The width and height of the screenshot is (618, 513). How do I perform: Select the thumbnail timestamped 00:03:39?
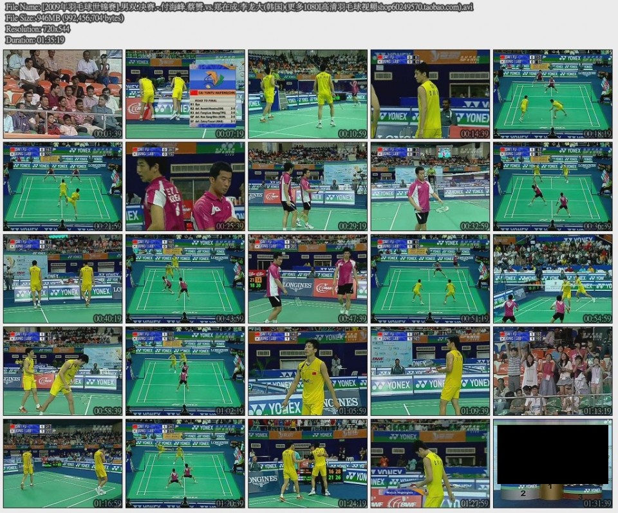click(x=62, y=94)
